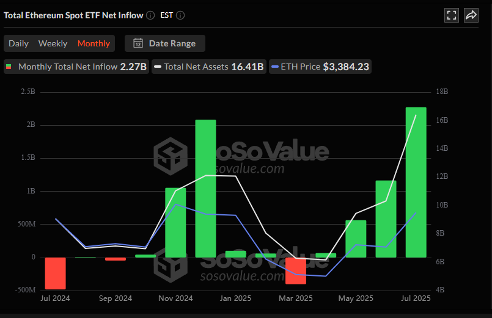Toggle Monthly Total Net Inflow legend
Image resolution: width=492 pixels, height=318 pixels.
[x=76, y=67]
